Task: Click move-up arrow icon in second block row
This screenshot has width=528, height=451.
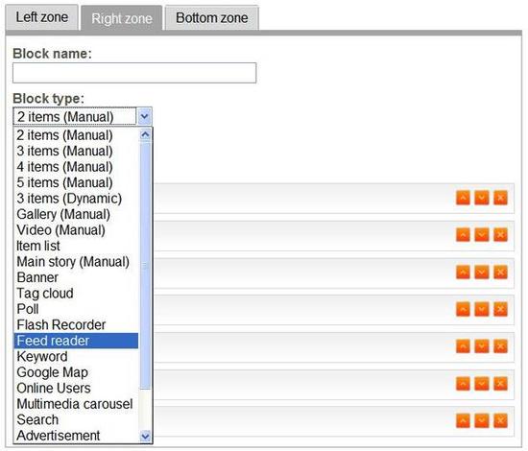Action: coord(463,234)
